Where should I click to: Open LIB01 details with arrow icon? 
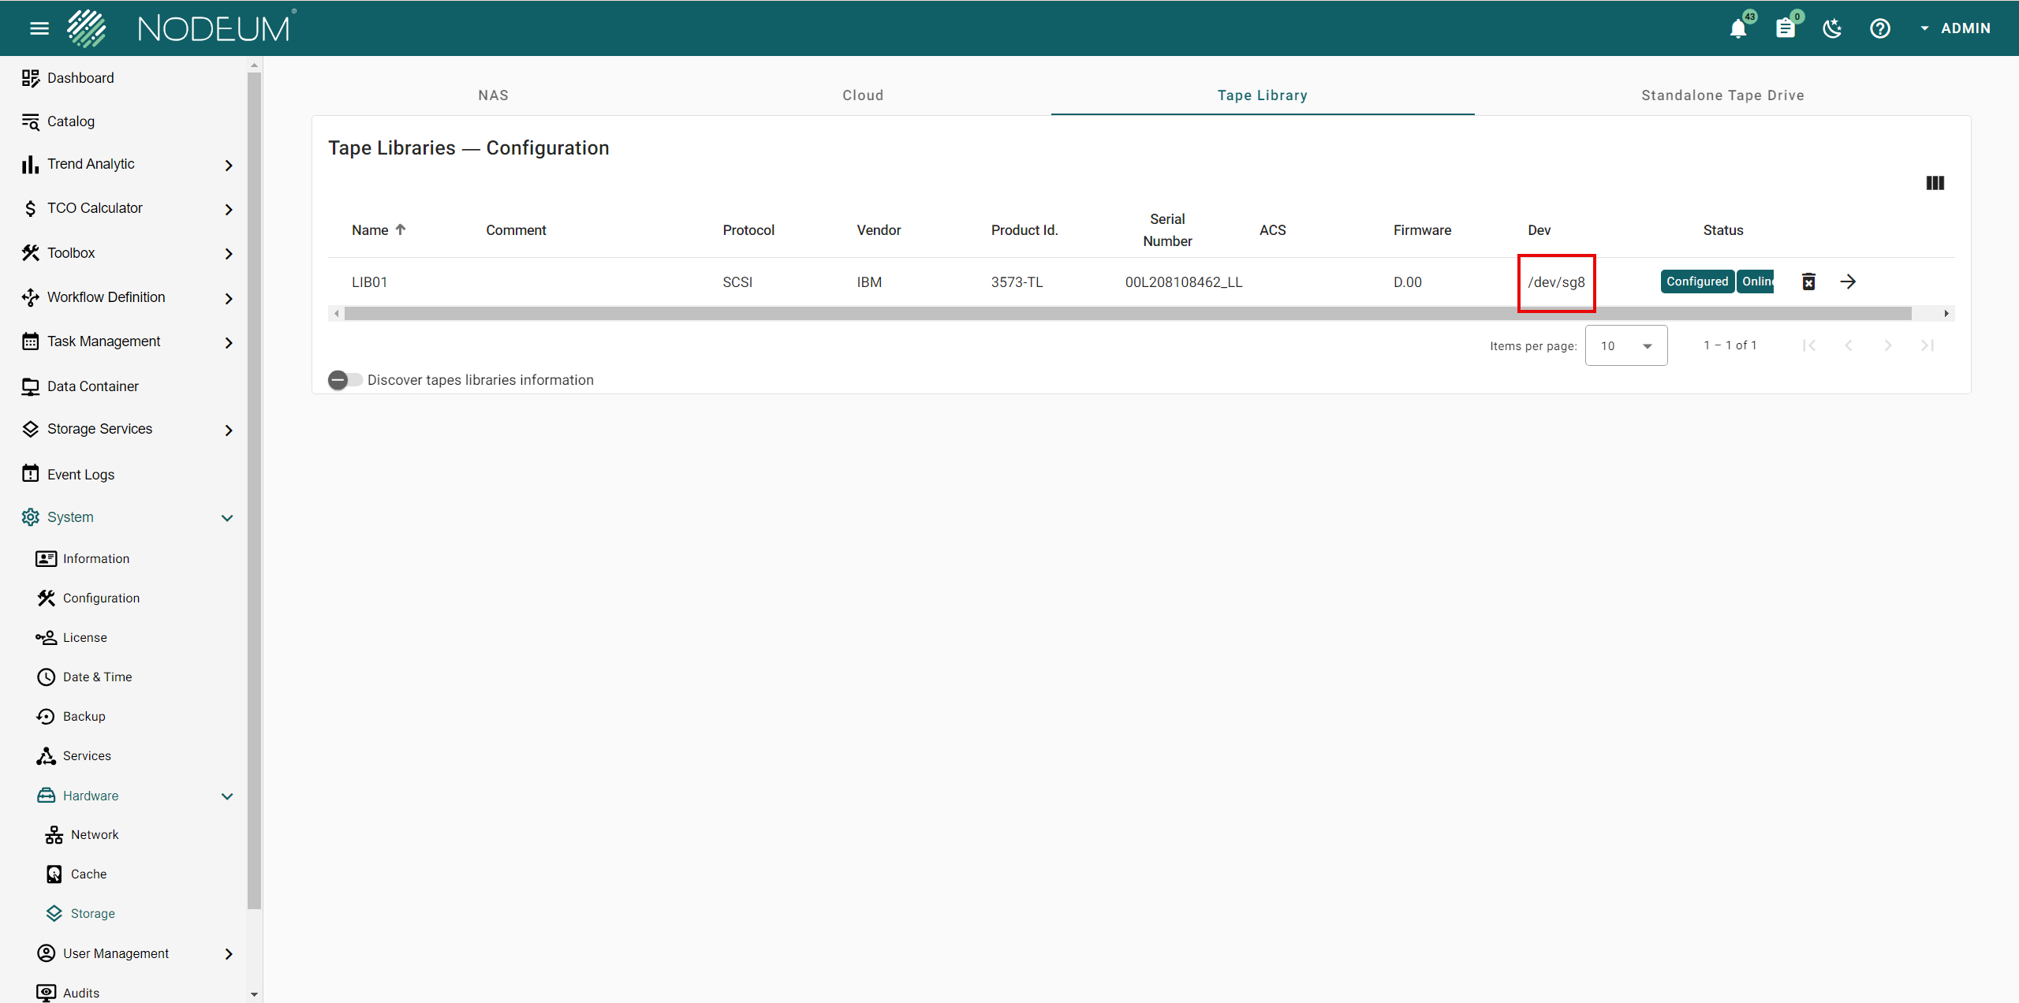point(1848,282)
